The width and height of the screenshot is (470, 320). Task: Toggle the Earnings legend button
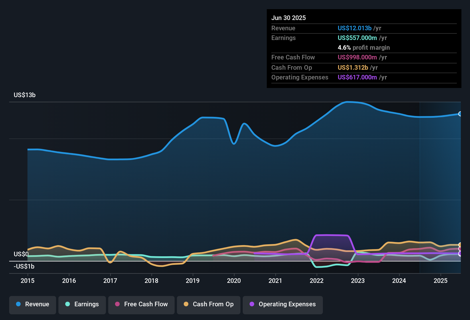coord(82,305)
